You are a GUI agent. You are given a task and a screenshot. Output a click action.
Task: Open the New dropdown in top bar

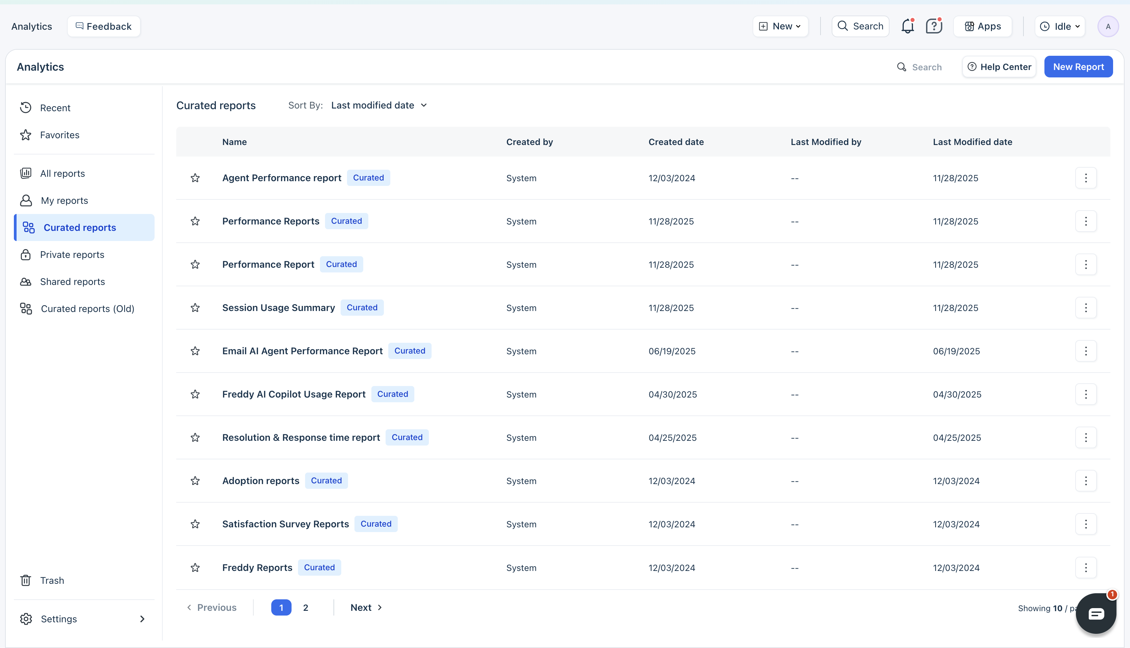(x=781, y=26)
